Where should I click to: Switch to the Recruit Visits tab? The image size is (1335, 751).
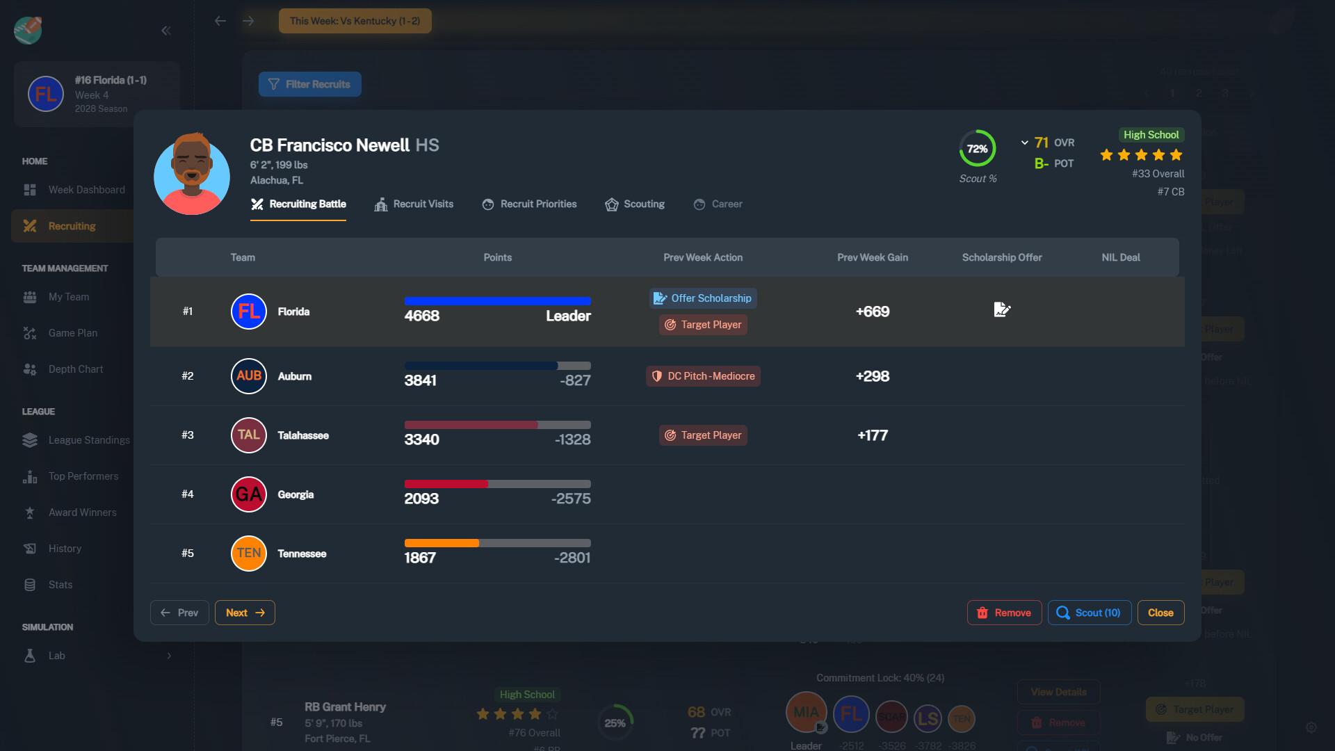[x=414, y=204]
